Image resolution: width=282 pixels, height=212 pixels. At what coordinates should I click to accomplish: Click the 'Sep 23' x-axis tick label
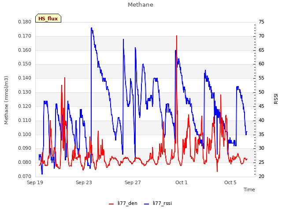tap(84, 182)
